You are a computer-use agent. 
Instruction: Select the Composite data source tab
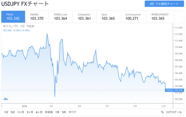85,17
